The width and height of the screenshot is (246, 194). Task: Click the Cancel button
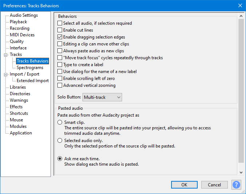click(214, 185)
